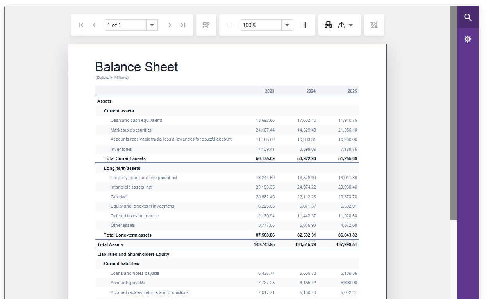Click the 100% zoom input field
Image resolution: width=486 pixels, height=299 pixels.
[x=260, y=25]
